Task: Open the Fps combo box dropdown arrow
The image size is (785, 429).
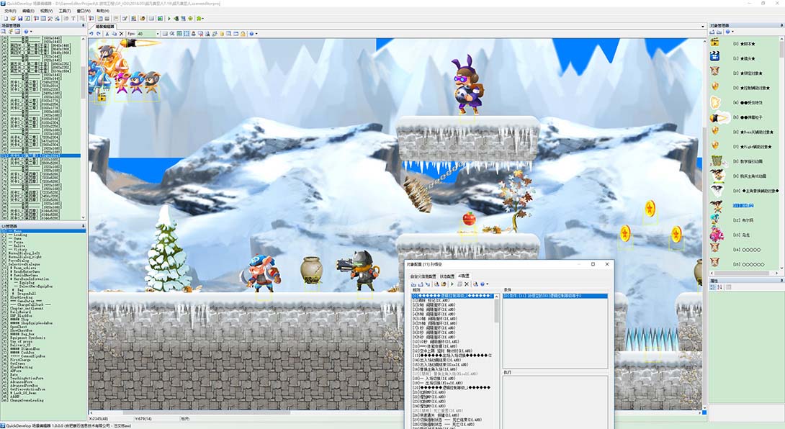Action: [x=157, y=34]
